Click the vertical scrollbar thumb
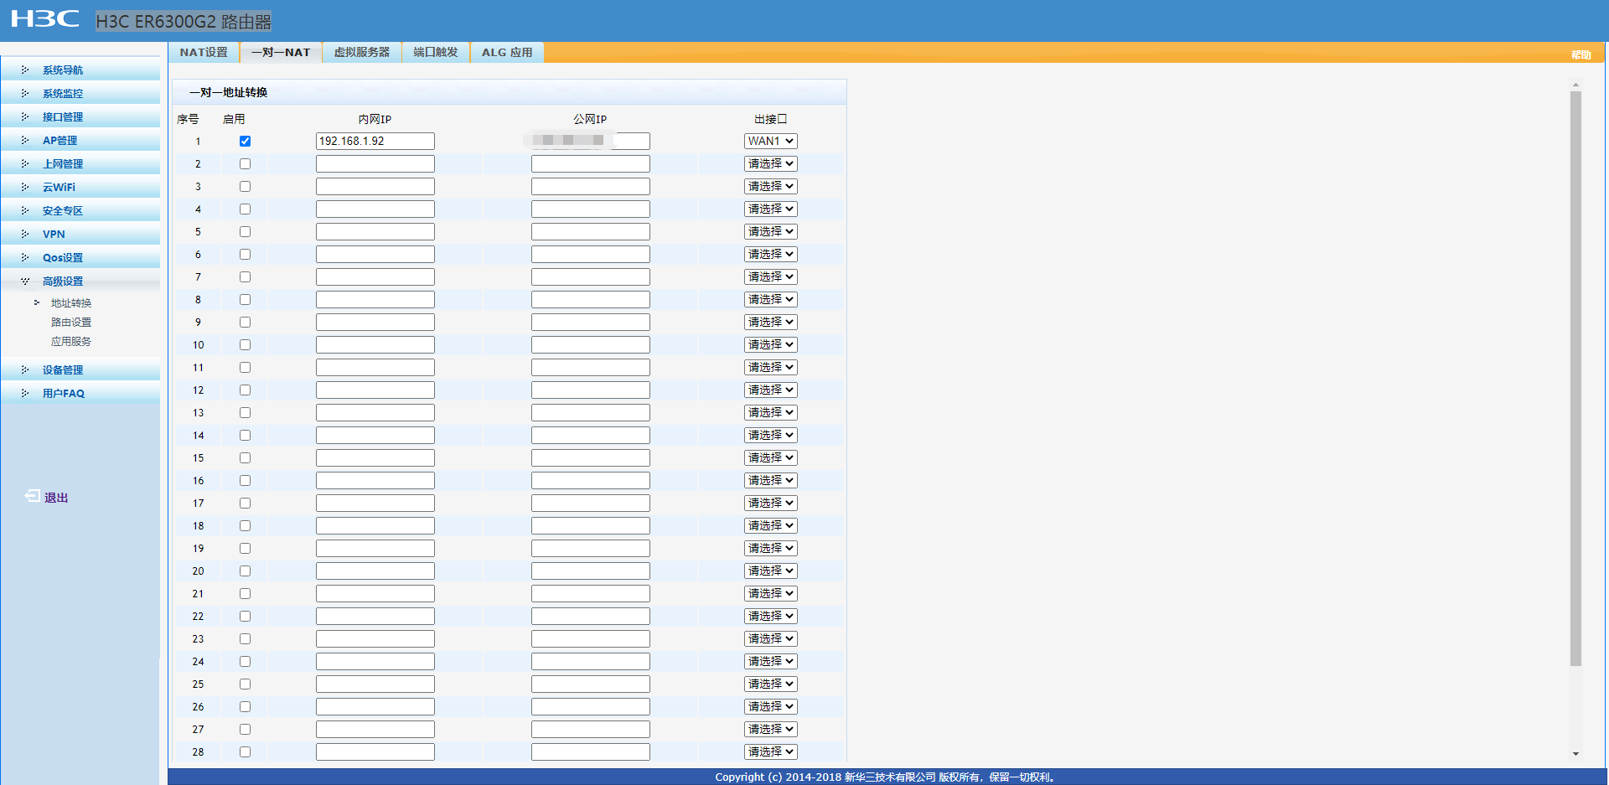Viewport: 1609px width, 785px height. (x=1575, y=379)
